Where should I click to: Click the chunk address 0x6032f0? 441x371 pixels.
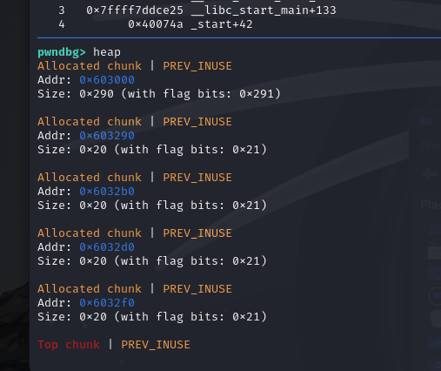coord(107,303)
